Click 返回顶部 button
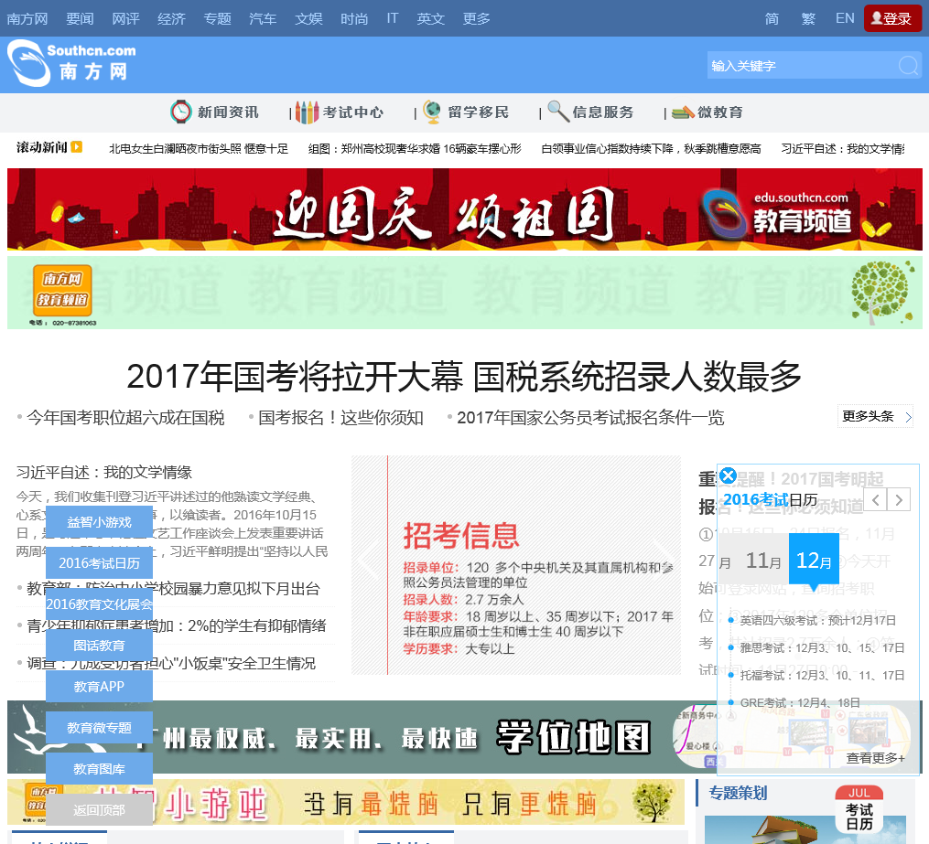Viewport: 929px width, 844px height. tap(99, 809)
